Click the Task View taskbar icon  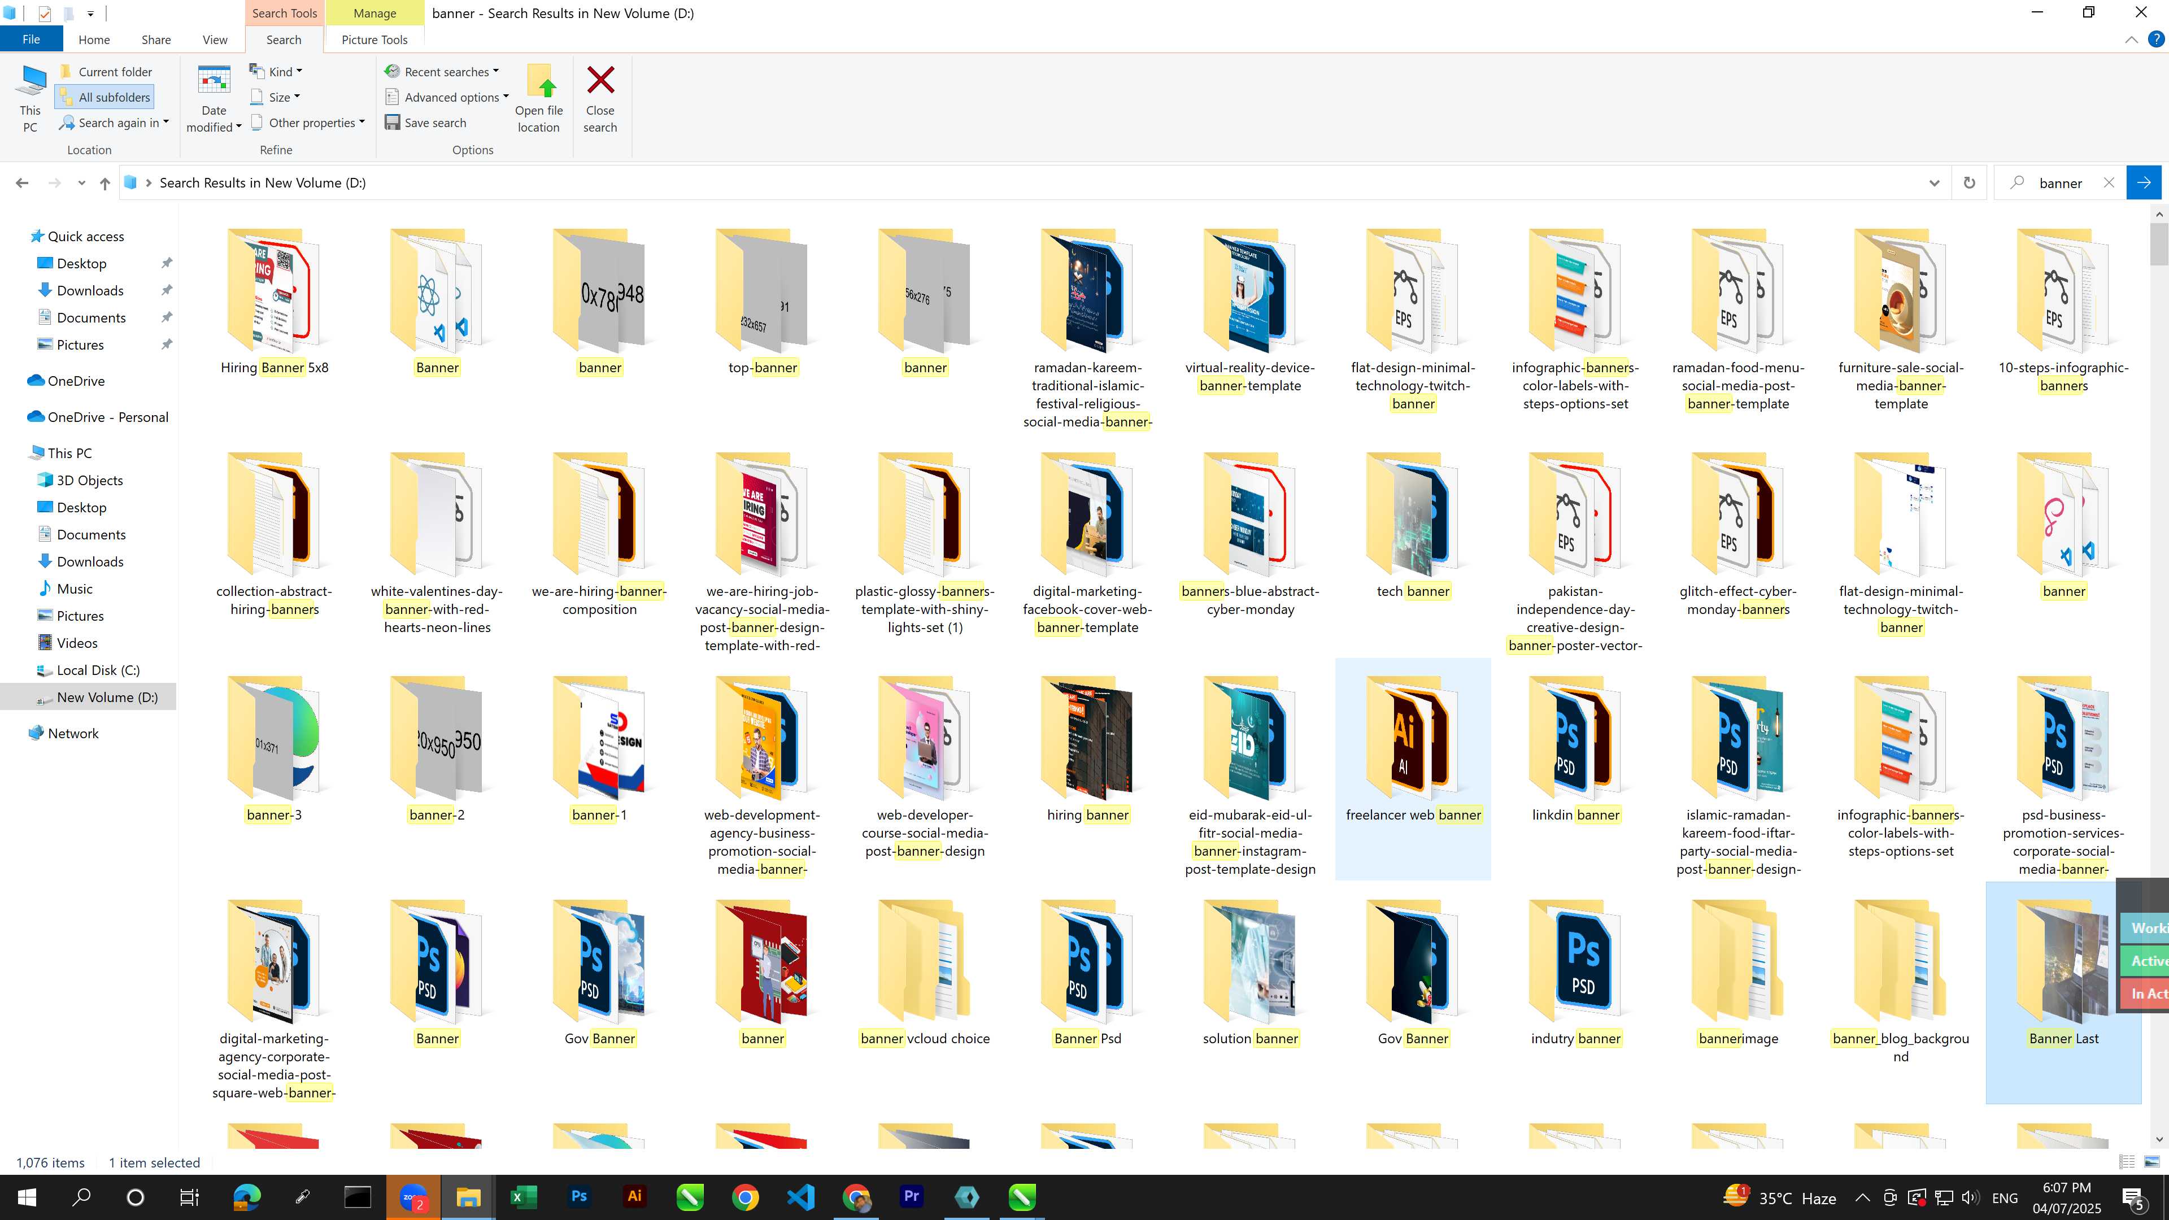pyautogui.click(x=190, y=1197)
